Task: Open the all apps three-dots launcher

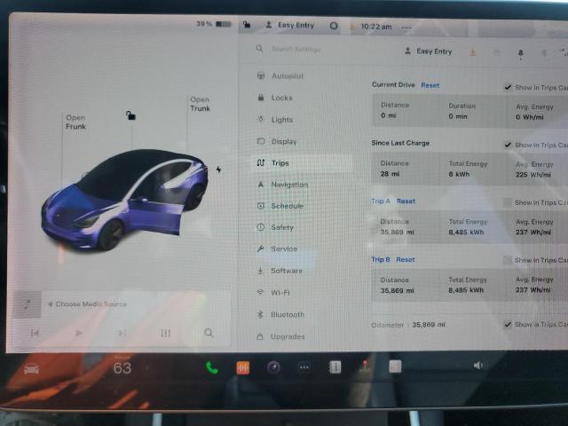Action: tap(304, 367)
